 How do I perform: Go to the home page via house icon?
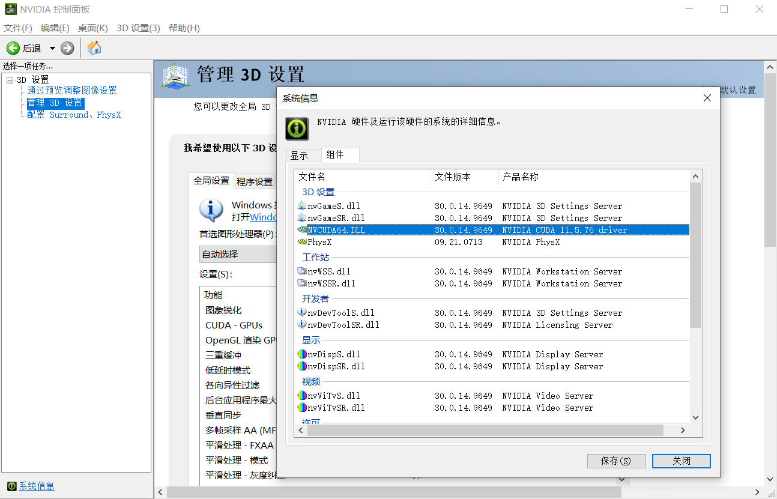click(x=94, y=48)
